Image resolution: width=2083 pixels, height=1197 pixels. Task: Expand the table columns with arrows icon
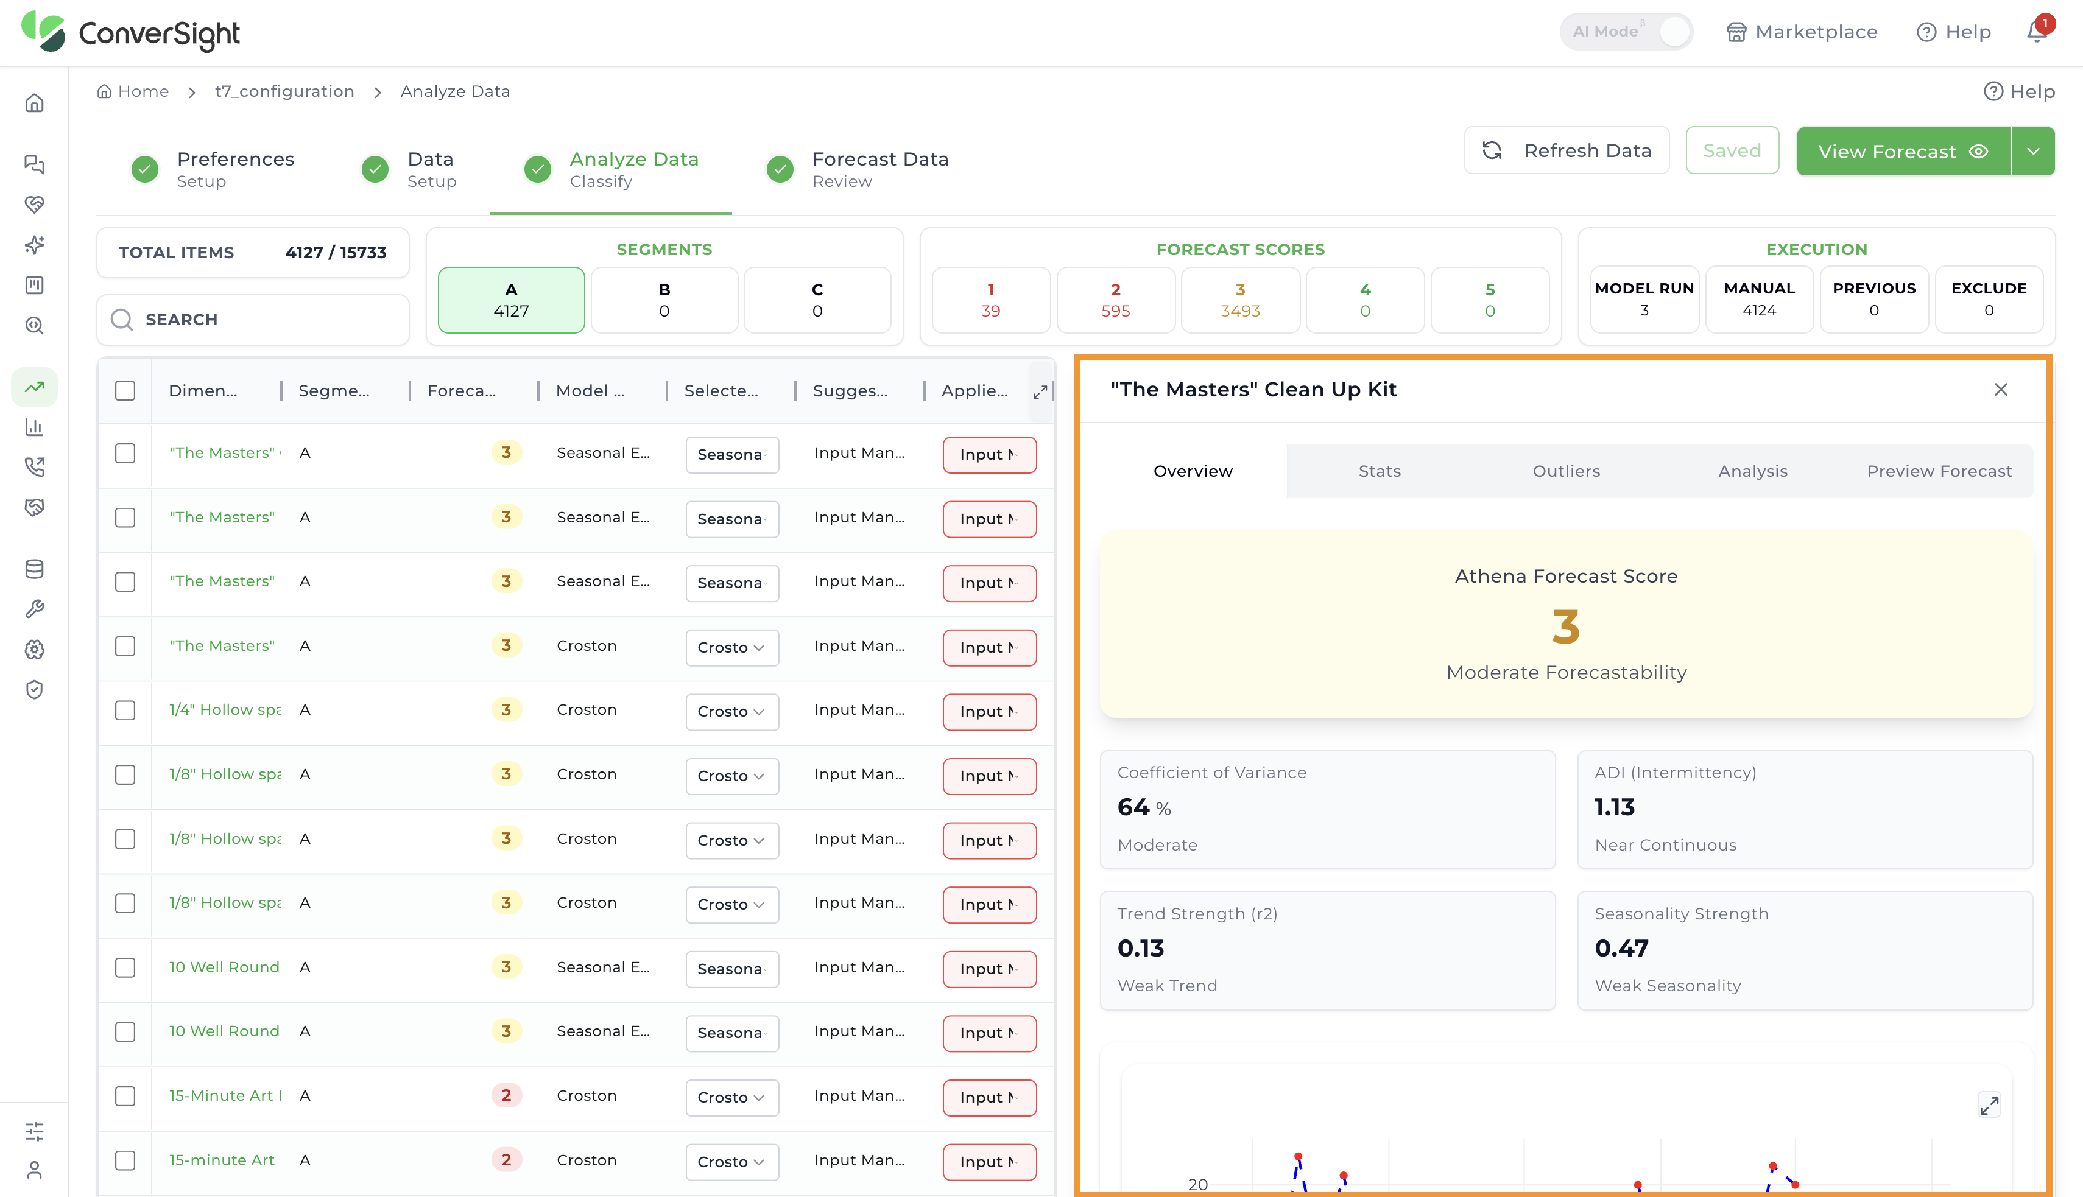1040,392
